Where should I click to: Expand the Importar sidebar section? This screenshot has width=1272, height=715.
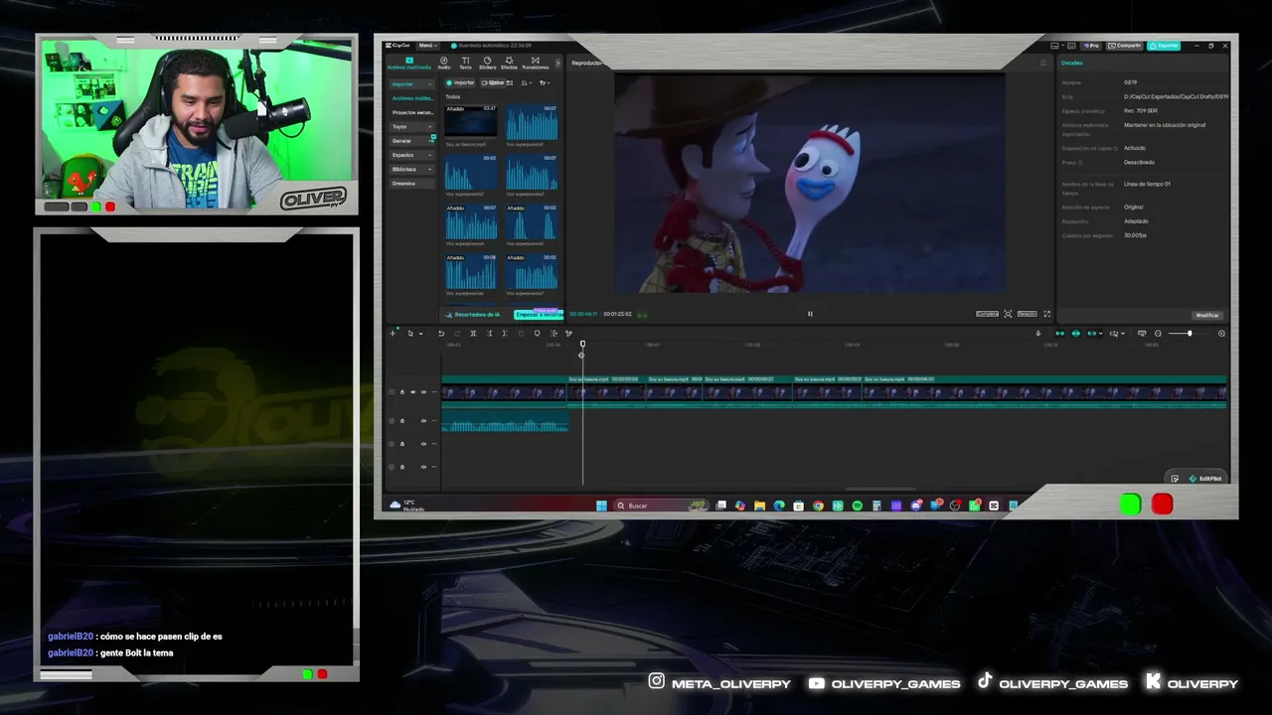coord(411,84)
